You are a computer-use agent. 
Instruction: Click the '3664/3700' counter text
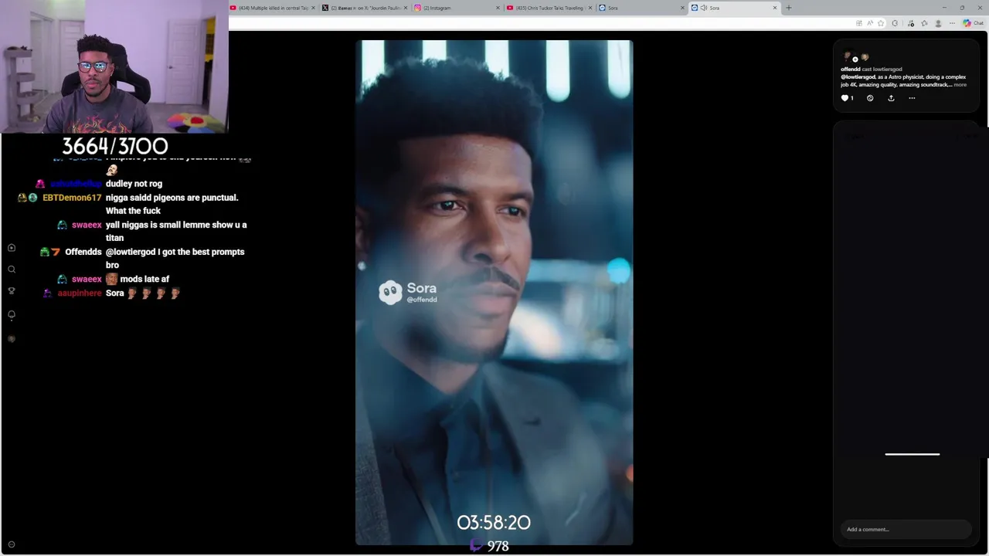click(115, 146)
